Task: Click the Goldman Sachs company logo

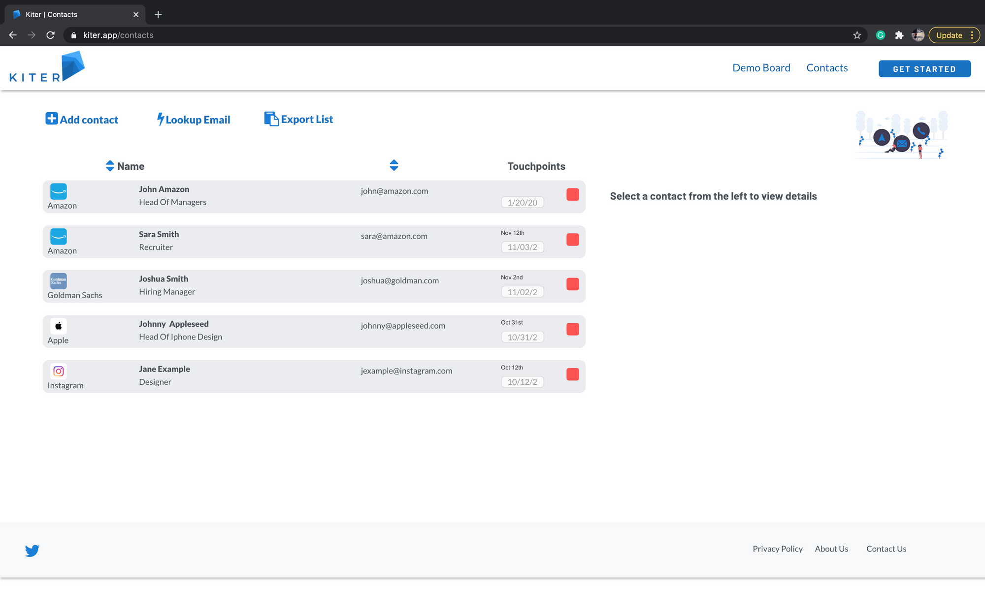Action: click(58, 281)
